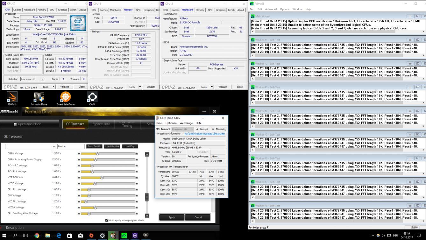Screen dimensions: 426x240
Task: Switch to the Core Temp taskbar icon
Action: (x=113, y=236)
